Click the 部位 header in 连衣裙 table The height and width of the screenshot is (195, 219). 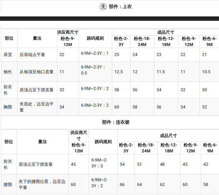(x=9, y=142)
